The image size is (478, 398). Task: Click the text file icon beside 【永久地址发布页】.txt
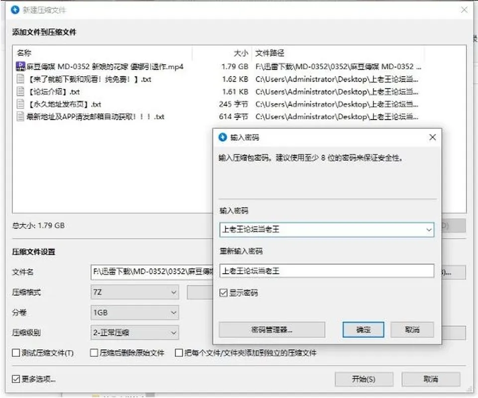tap(20, 104)
